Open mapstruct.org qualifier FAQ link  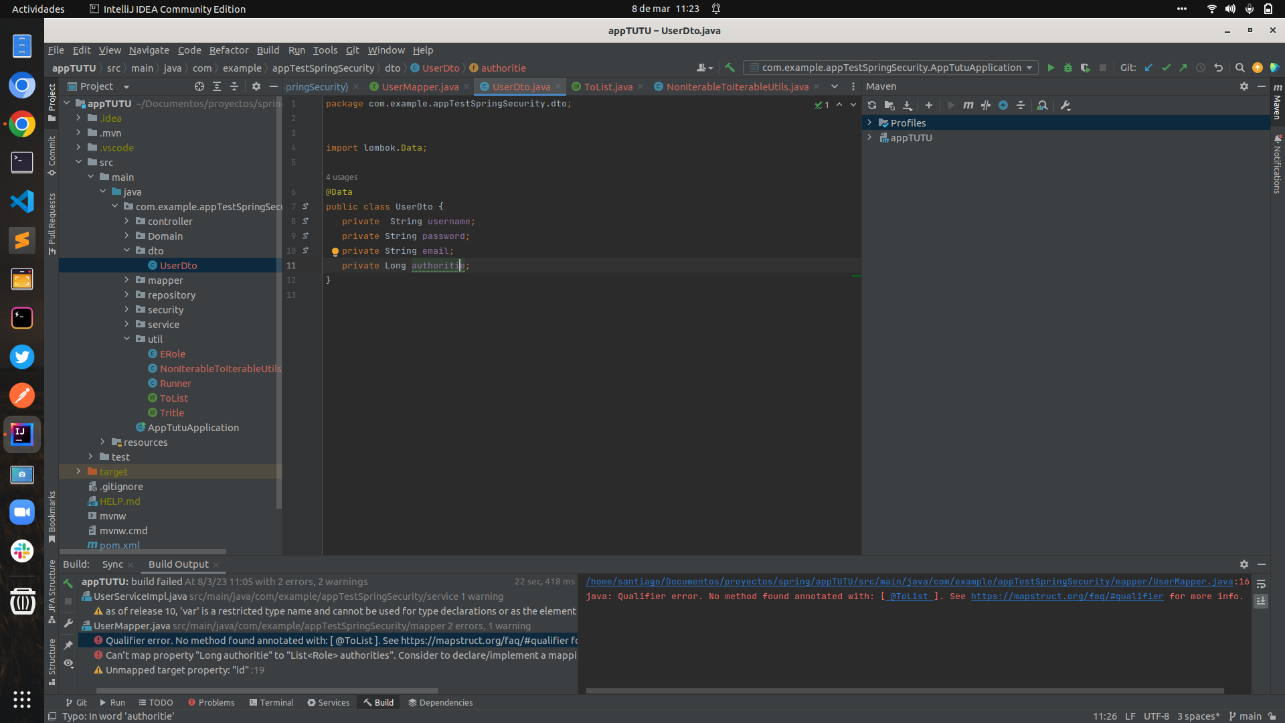tap(1066, 596)
